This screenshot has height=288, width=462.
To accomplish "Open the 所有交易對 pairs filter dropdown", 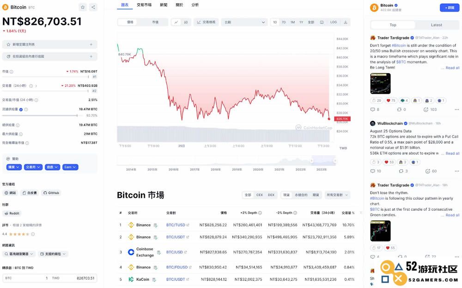I will (337, 195).
